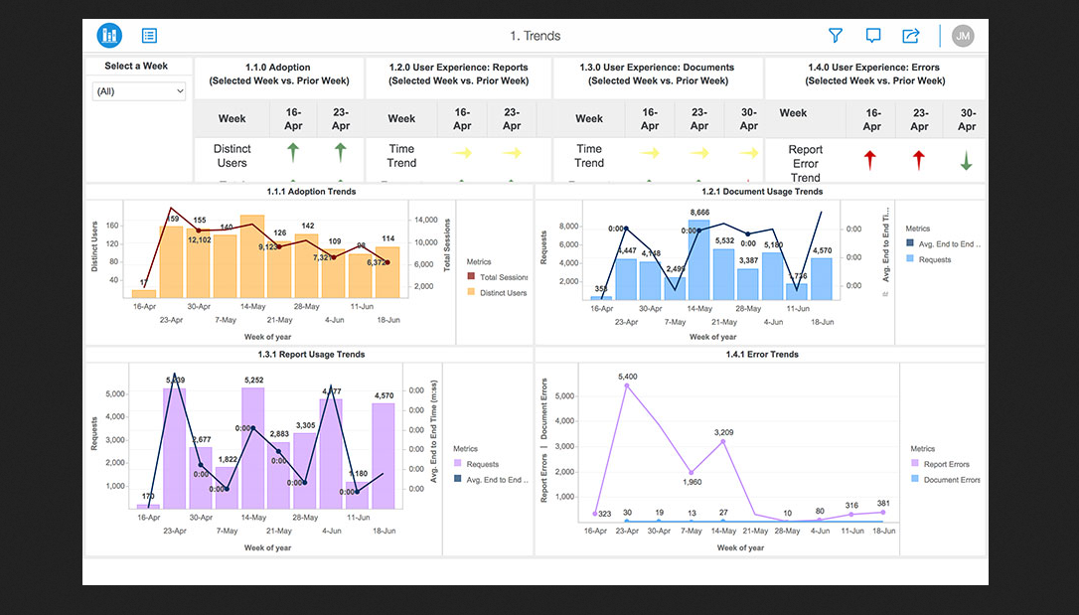Screen dimensions: 1079x615
Task: Open the blue dashboard view icon
Action: pos(109,36)
